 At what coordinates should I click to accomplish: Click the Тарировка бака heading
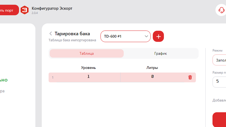pos(72,34)
